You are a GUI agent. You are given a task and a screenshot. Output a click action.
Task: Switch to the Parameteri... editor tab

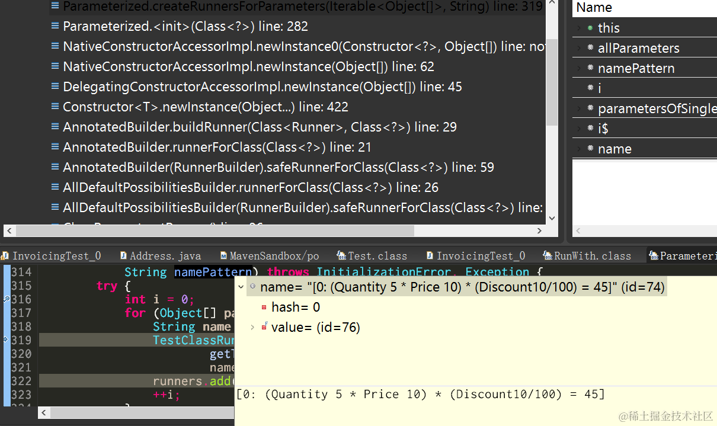point(682,256)
